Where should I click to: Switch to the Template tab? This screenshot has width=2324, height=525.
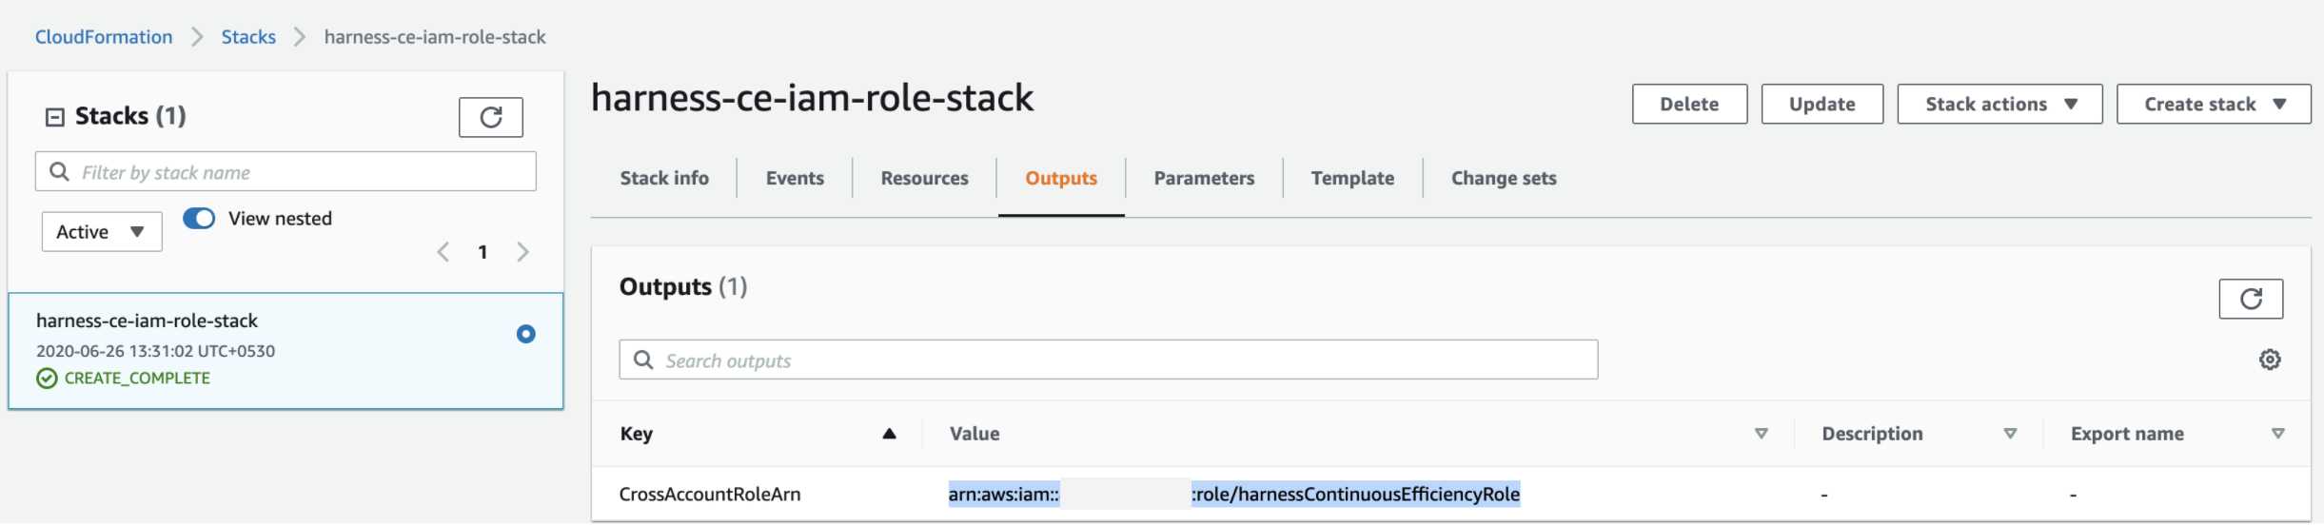tap(1352, 178)
